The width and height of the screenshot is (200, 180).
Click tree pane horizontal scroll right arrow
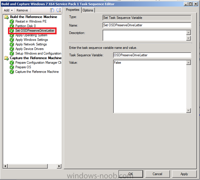[x=59, y=166]
